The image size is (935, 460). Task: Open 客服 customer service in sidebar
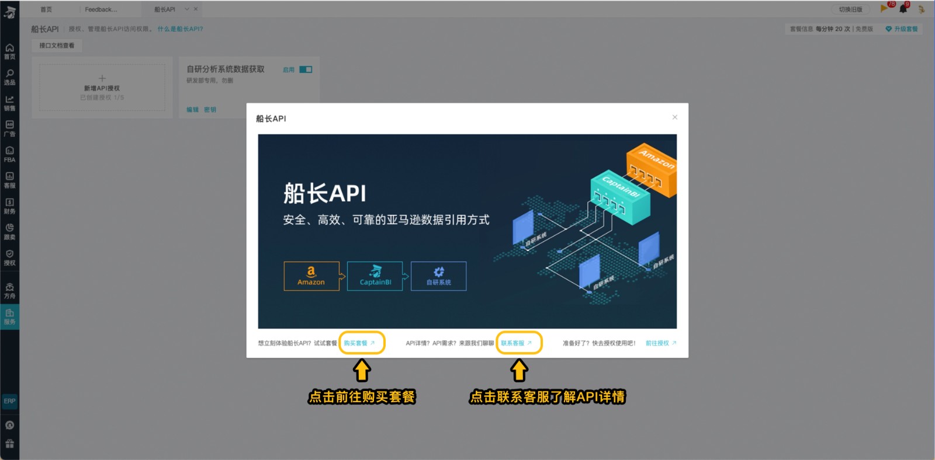(x=9, y=180)
